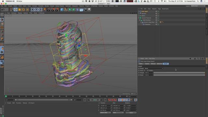Click the Light bulb icon
The width and height of the screenshot is (208, 117).
[89, 9]
